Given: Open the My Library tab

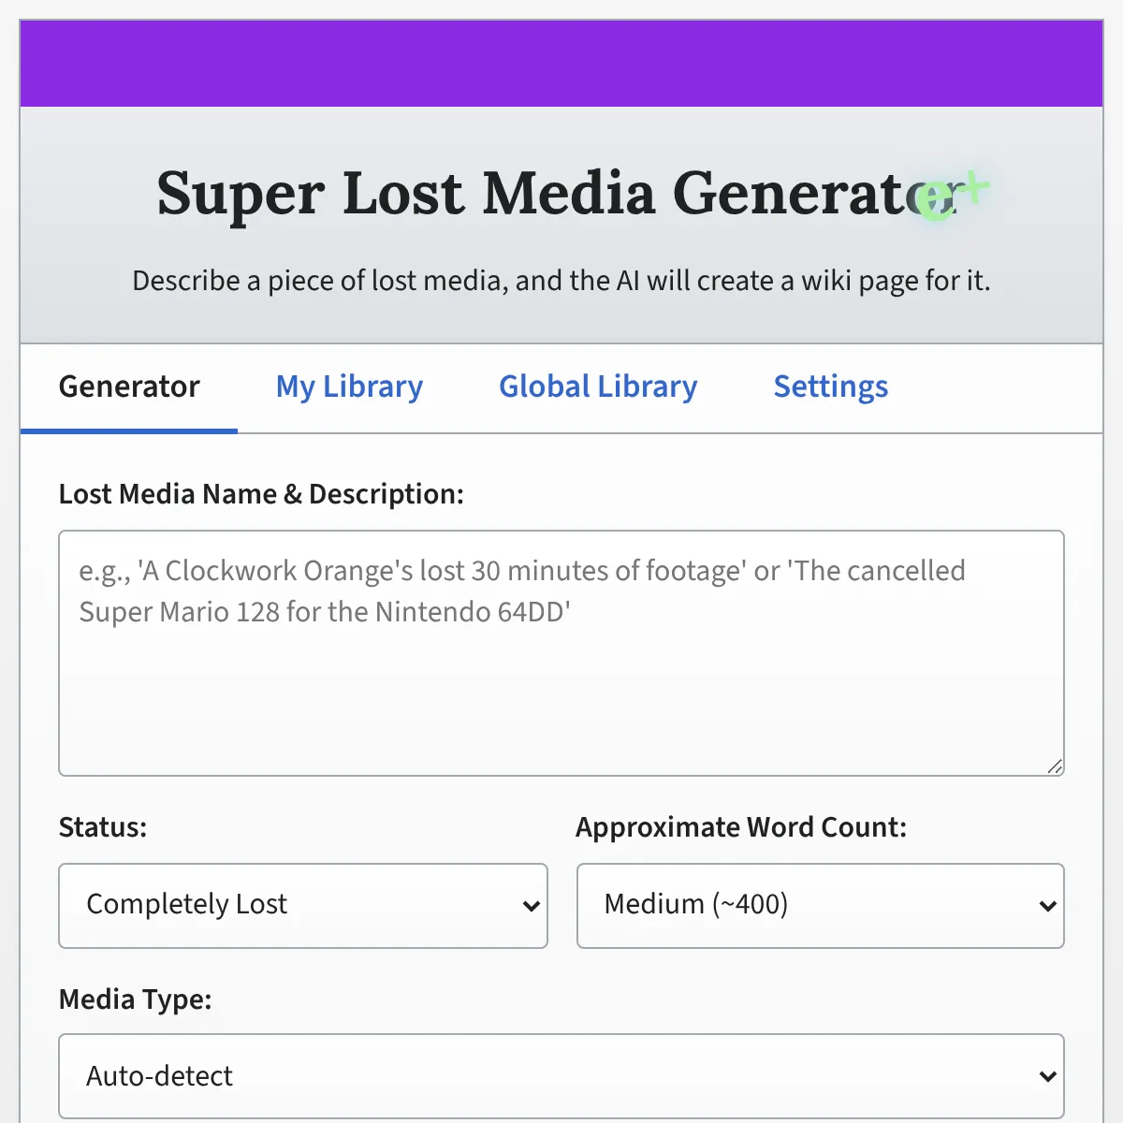Looking at the screenshot, I should [349, 386].
